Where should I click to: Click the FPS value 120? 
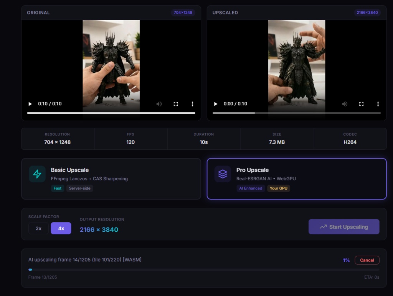130,142
